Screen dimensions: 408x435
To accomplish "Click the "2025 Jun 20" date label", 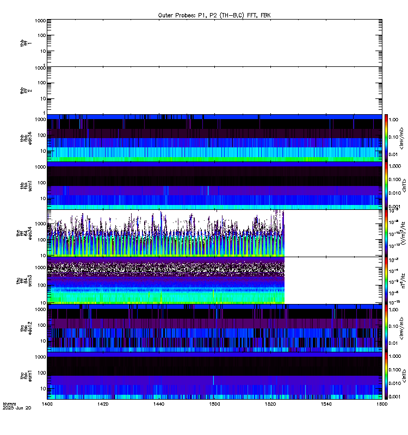I will click(x=17, y=408).
